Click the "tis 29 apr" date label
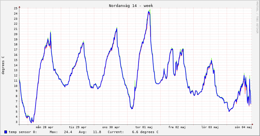This screenshot has height=136, width=260. (78, 127)
